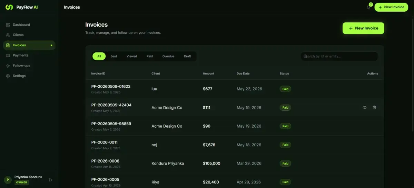The width and height of the screenshot is (414, 188).
Task: Click invoice ID PF-20260509-01622
Action: click(111, 87)
